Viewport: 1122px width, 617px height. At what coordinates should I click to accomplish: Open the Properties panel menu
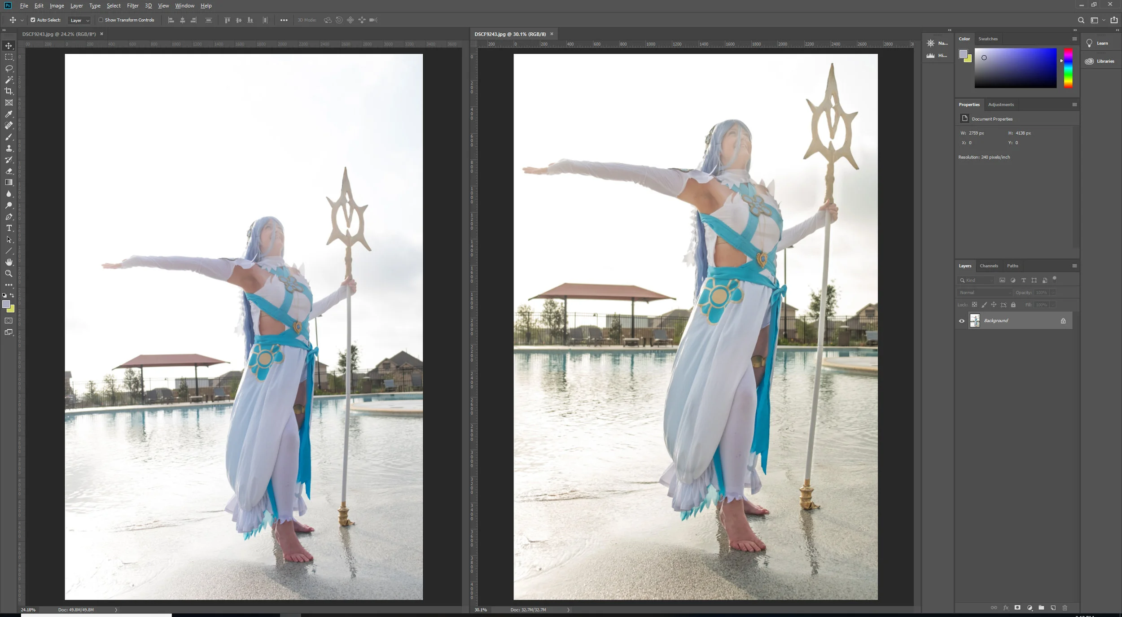[x=1074, y=105]
